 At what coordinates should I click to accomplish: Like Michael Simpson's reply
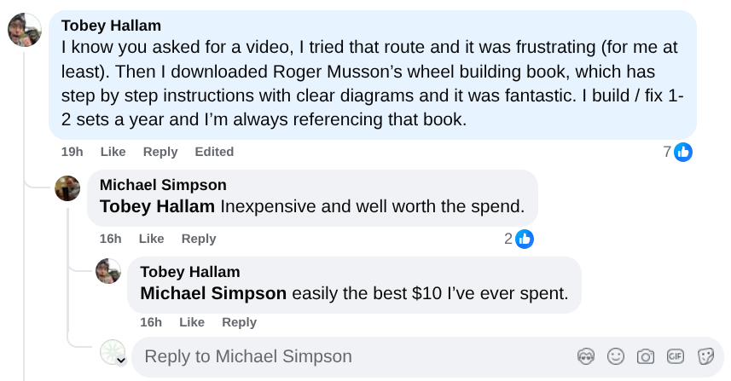coord(151,239)
